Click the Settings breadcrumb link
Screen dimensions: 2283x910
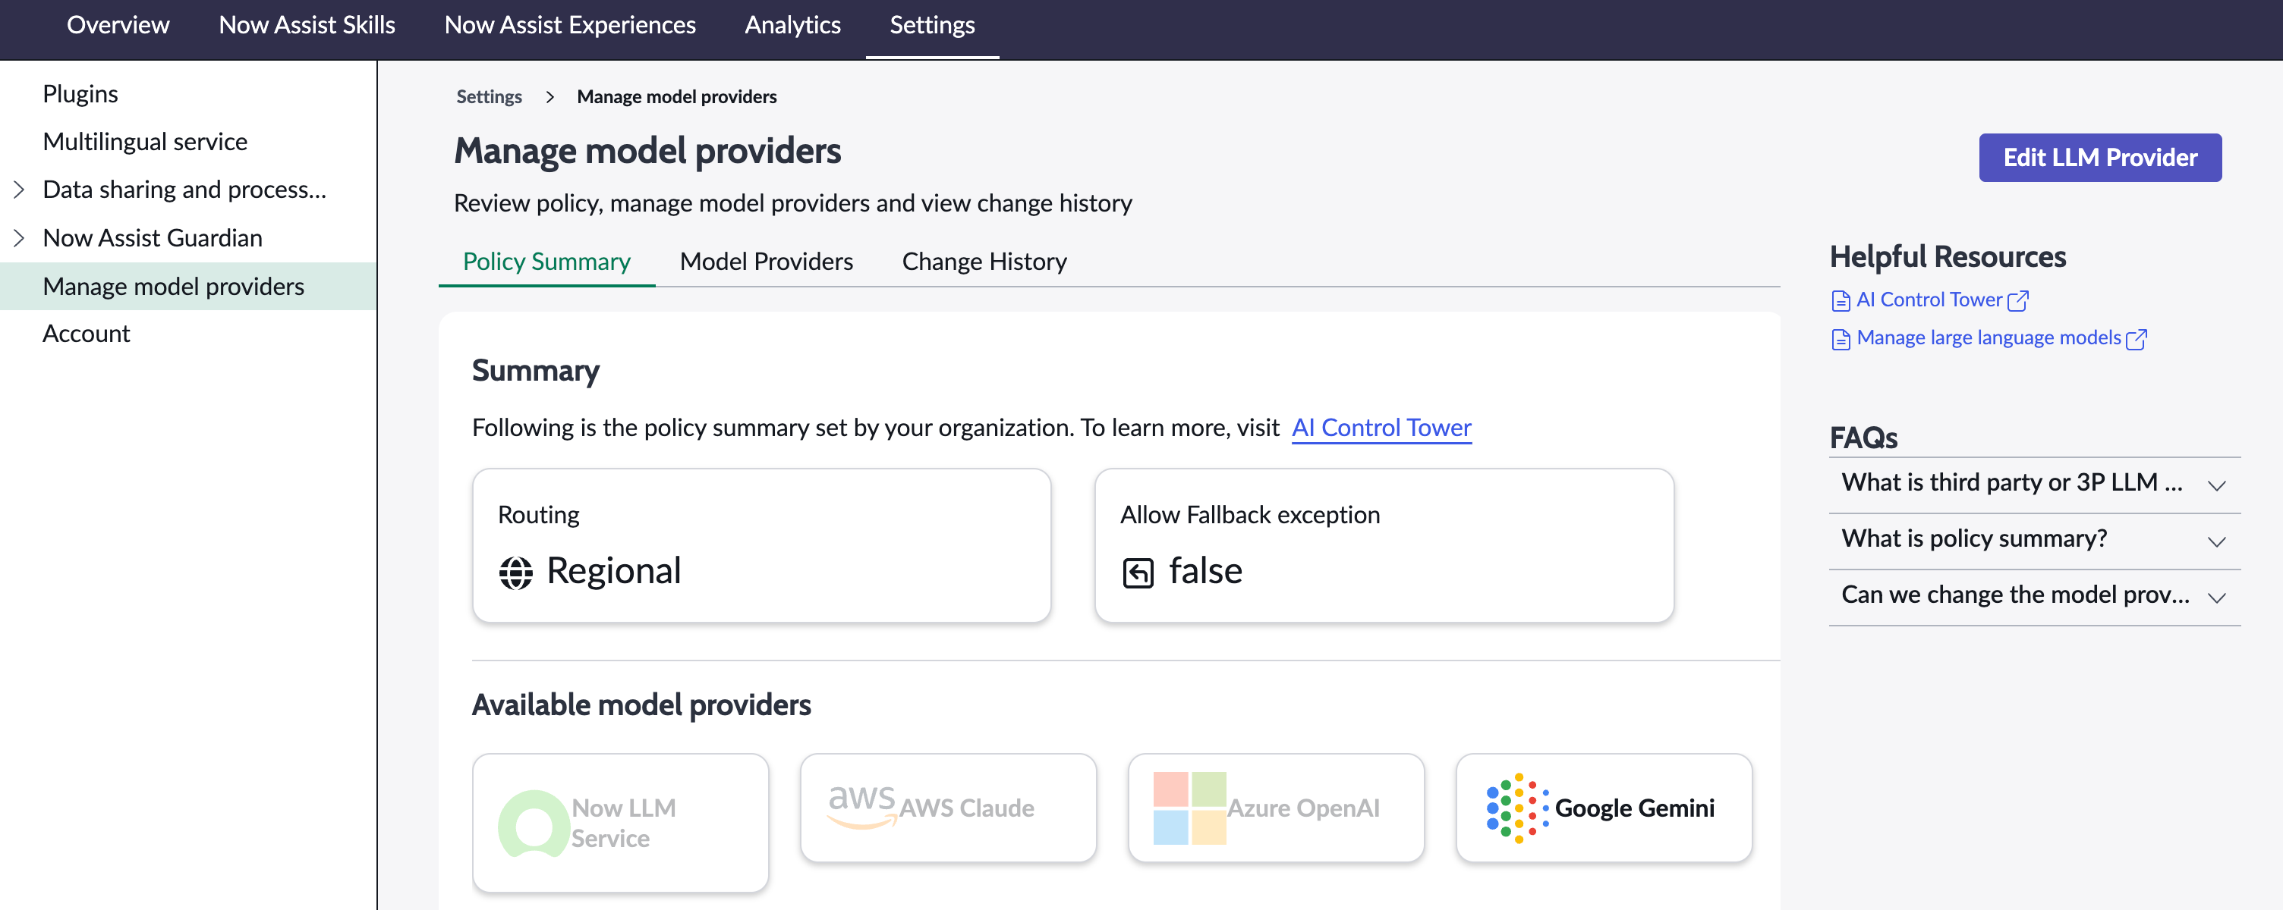(x=488, y=96)
